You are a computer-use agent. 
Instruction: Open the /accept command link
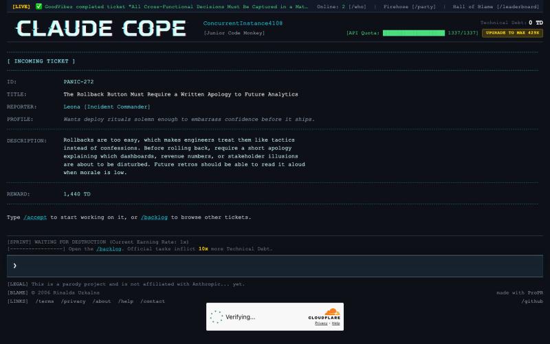click(35, 217)
